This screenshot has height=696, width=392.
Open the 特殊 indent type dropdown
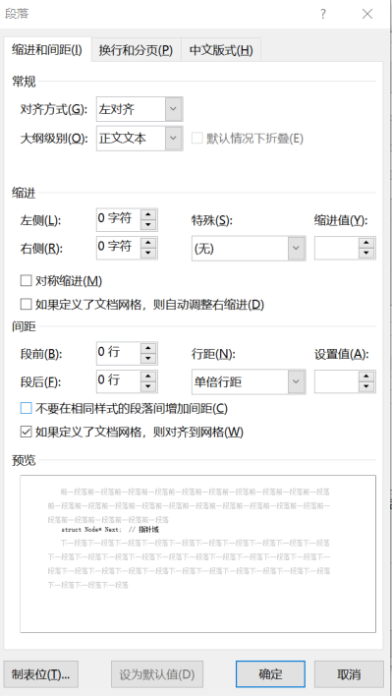pyautogui.click(x=296, y=248)
